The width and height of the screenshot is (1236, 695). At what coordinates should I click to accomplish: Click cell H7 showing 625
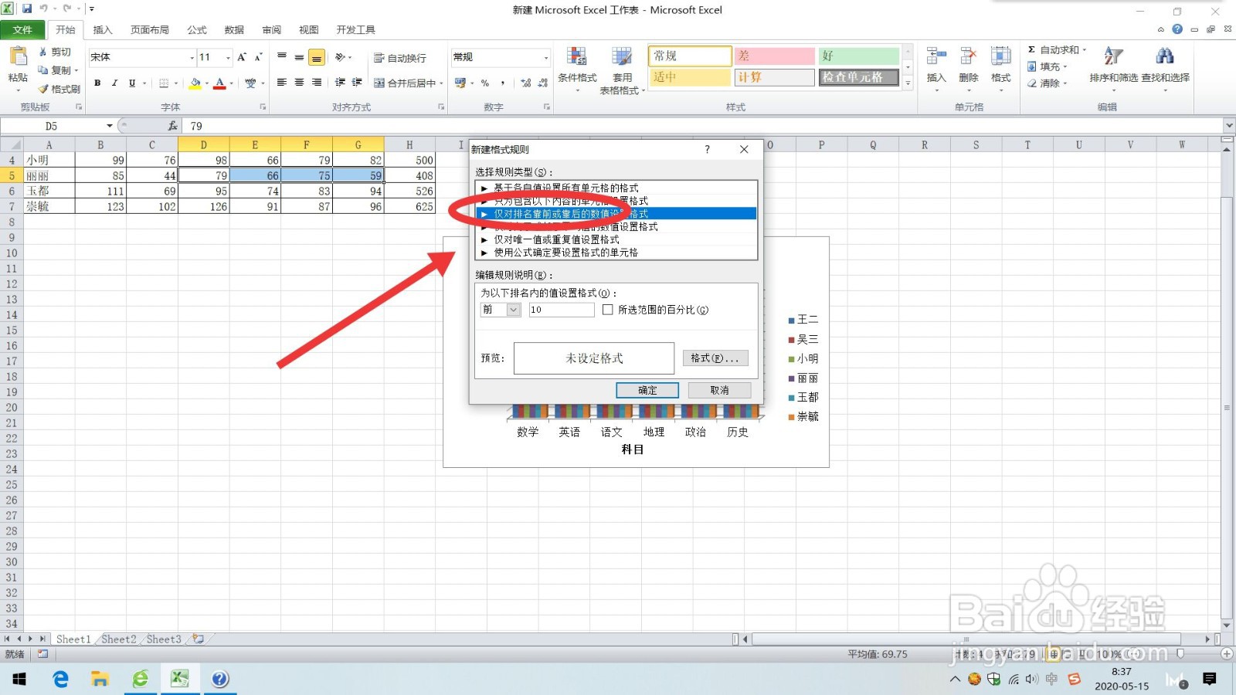pyautogui.click(x=409, y=206)
